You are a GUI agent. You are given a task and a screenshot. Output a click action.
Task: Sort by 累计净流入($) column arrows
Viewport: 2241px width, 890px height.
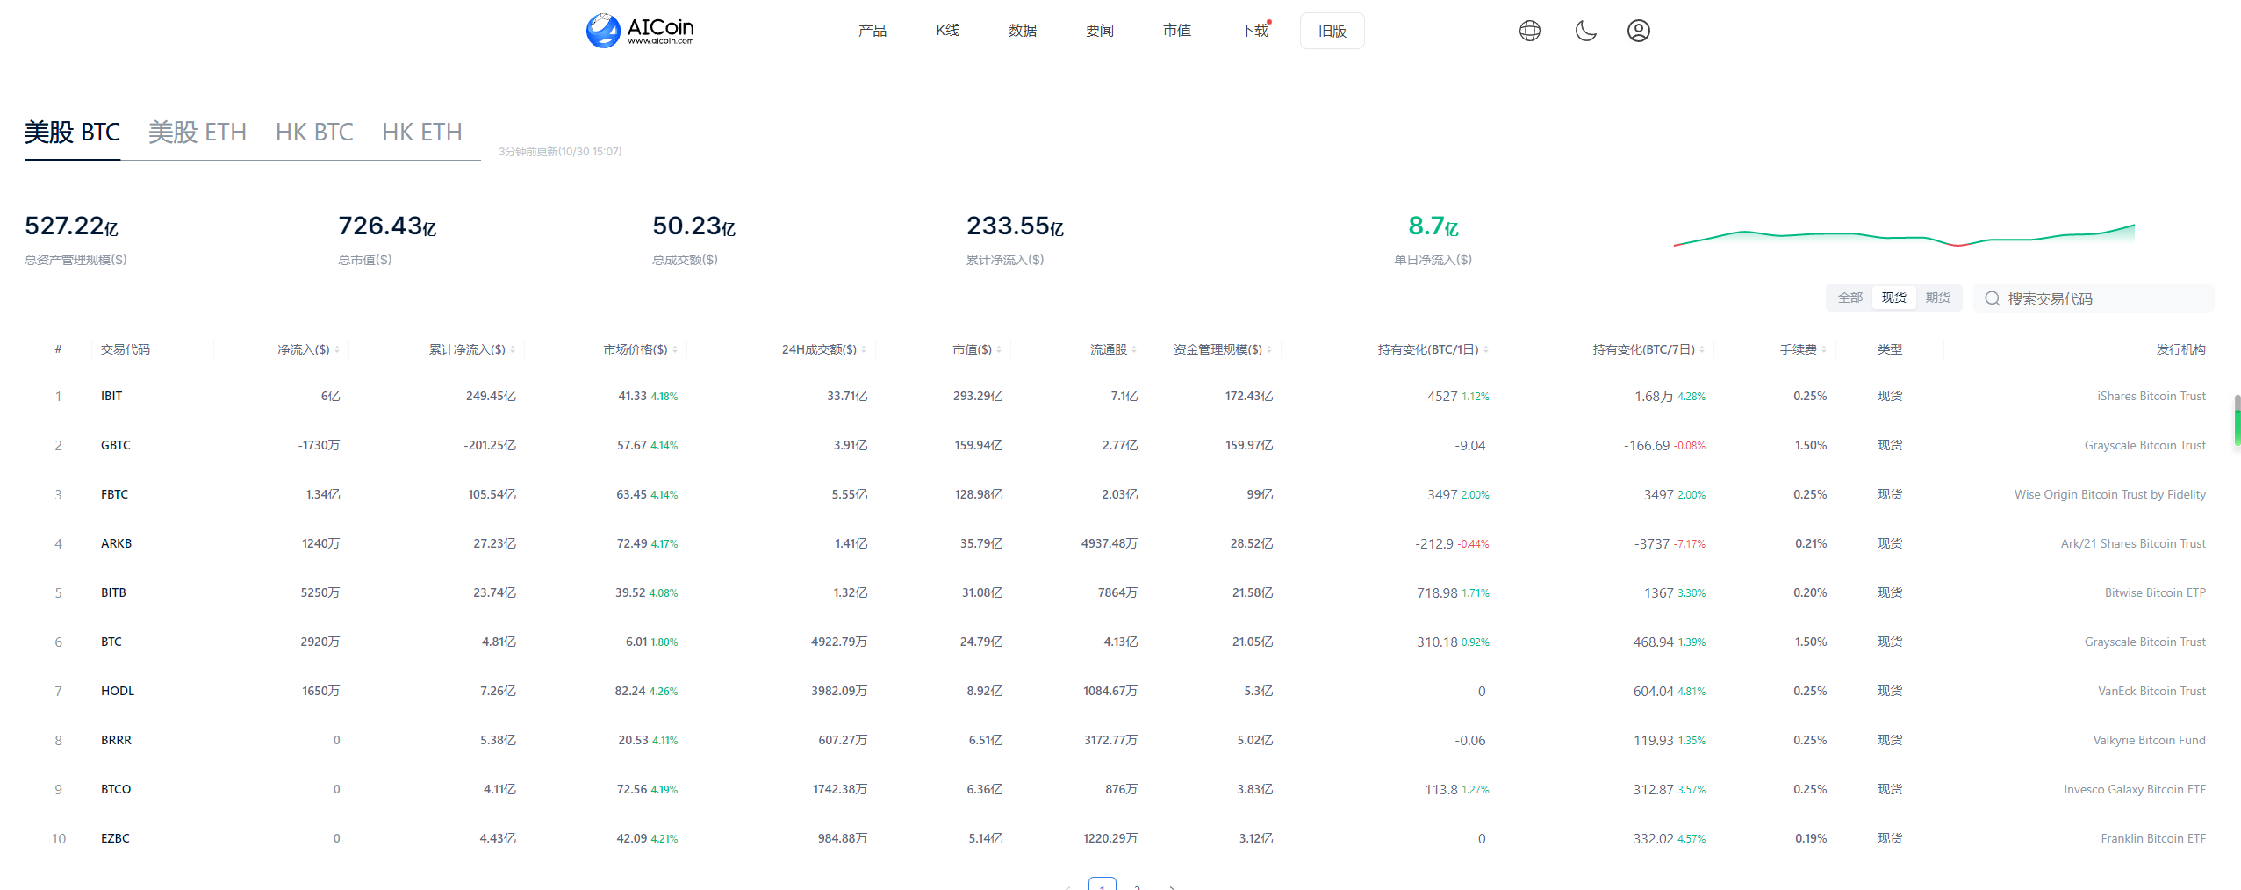pyautogui.click(x=513, y=349)
